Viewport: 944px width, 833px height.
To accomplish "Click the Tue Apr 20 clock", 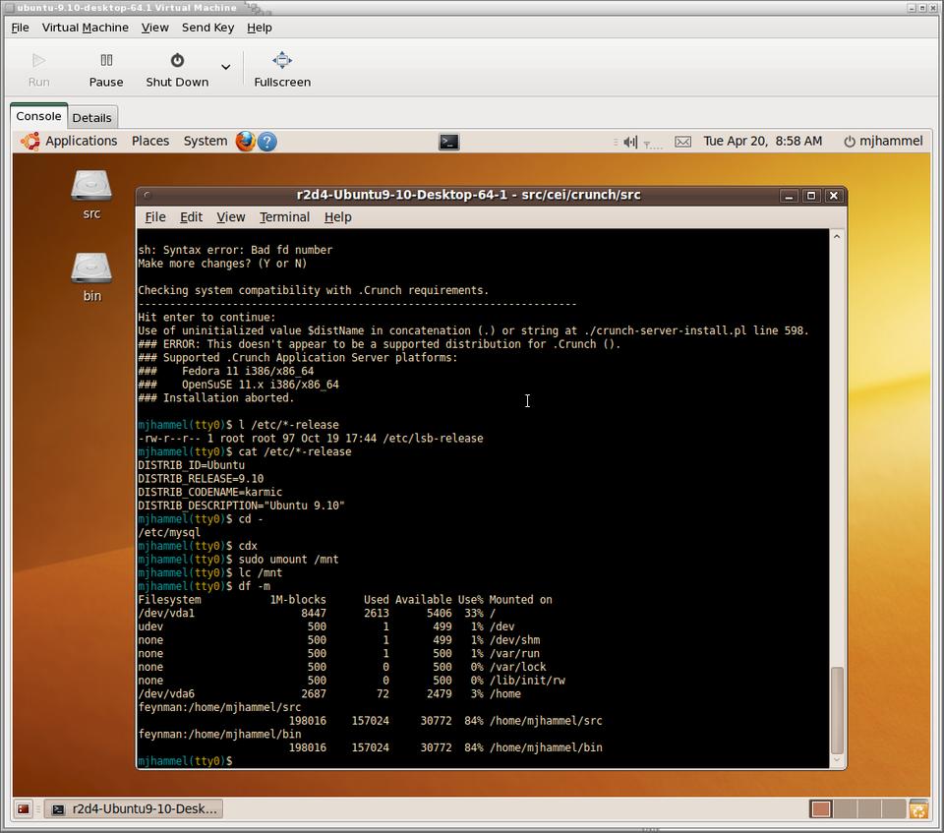I will [762, 141].
